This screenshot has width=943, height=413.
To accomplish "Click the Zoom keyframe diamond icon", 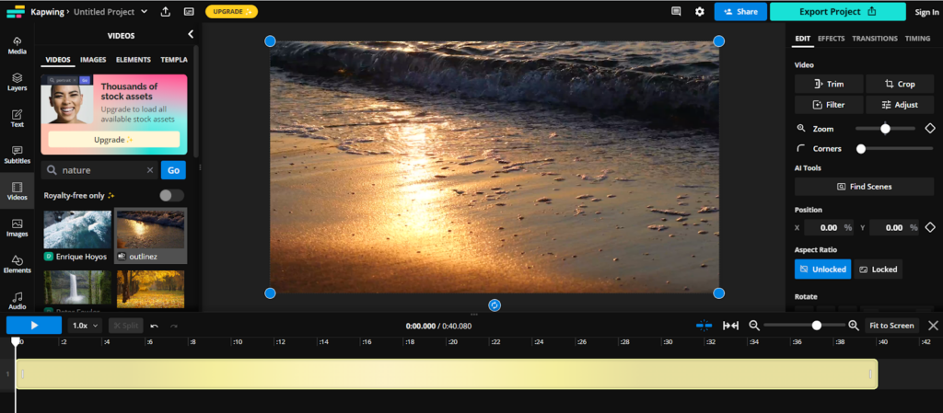I will pos(930,129).
